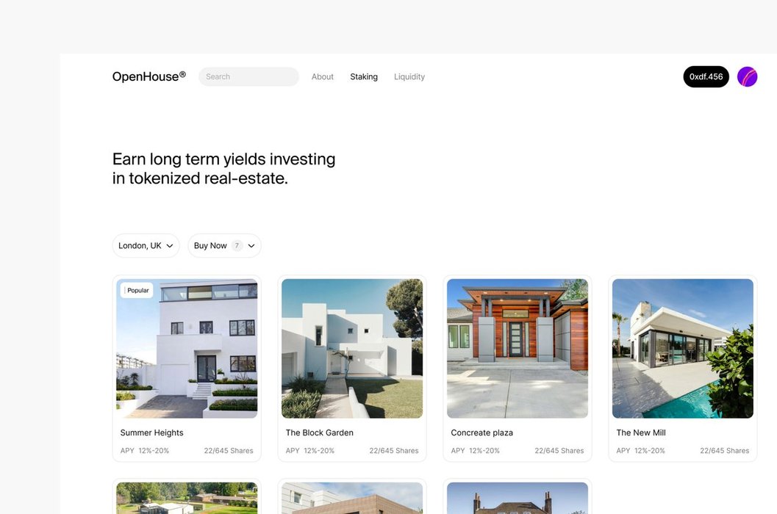Open the Liquidity nav link
Image resolution: width=777 pixels, height=514 pixels.
click(409, 77)
